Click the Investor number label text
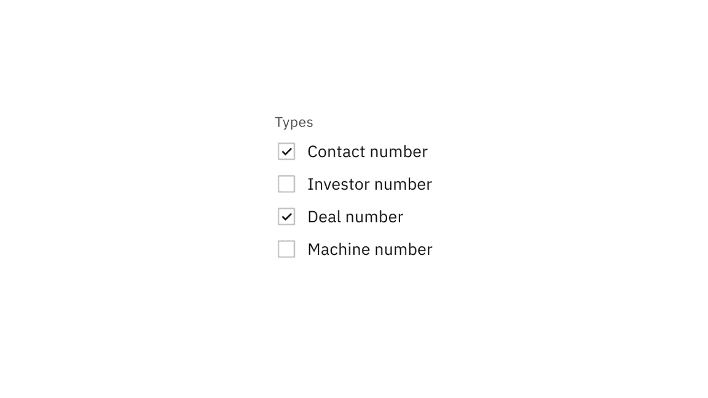This screenshot has height=398, width=708. point(369,184)
